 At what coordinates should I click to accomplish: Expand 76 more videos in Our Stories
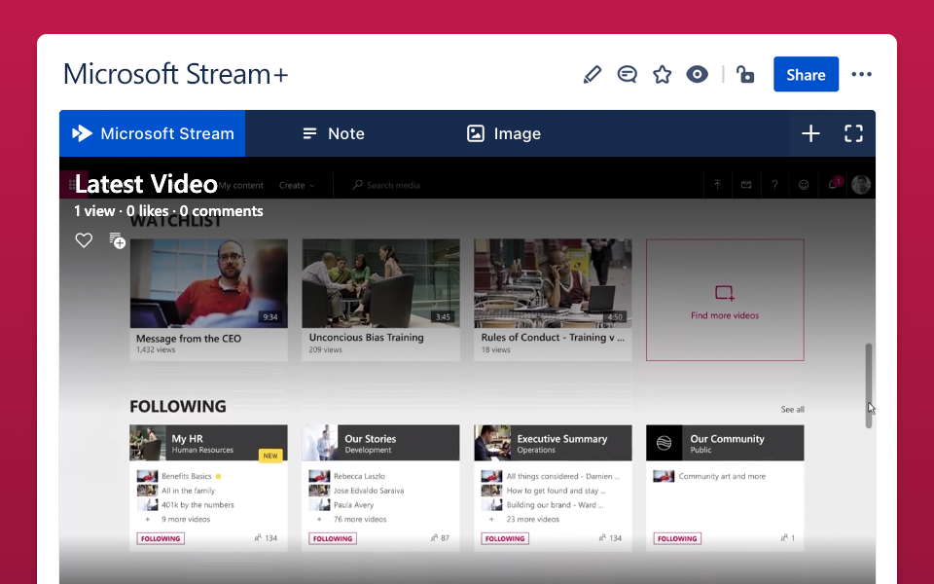point(360,519)
